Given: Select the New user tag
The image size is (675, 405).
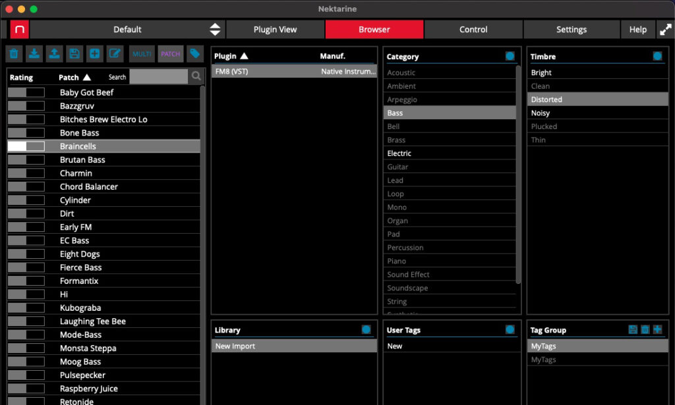Looking at the screenshot, I should pos(451,346).
